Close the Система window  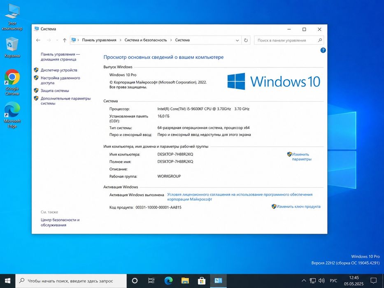click(x=319, y=29)
